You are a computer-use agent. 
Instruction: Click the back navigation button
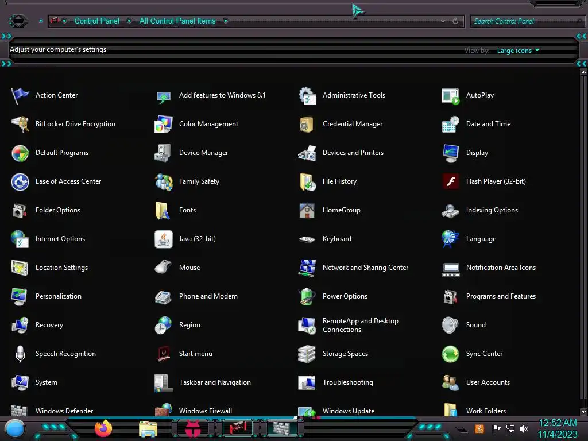[18, 21]
